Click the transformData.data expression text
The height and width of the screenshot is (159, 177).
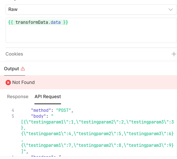[38, 22]
